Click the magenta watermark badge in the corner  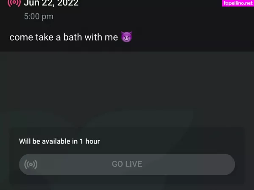tap(238, 3)
